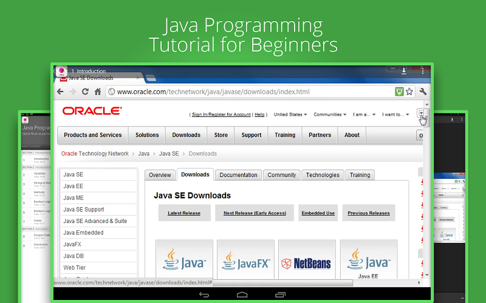Viewport: 486px width, 303px height.
Task: Click the browser Forward arrow
Action: (x=72, y=92)
